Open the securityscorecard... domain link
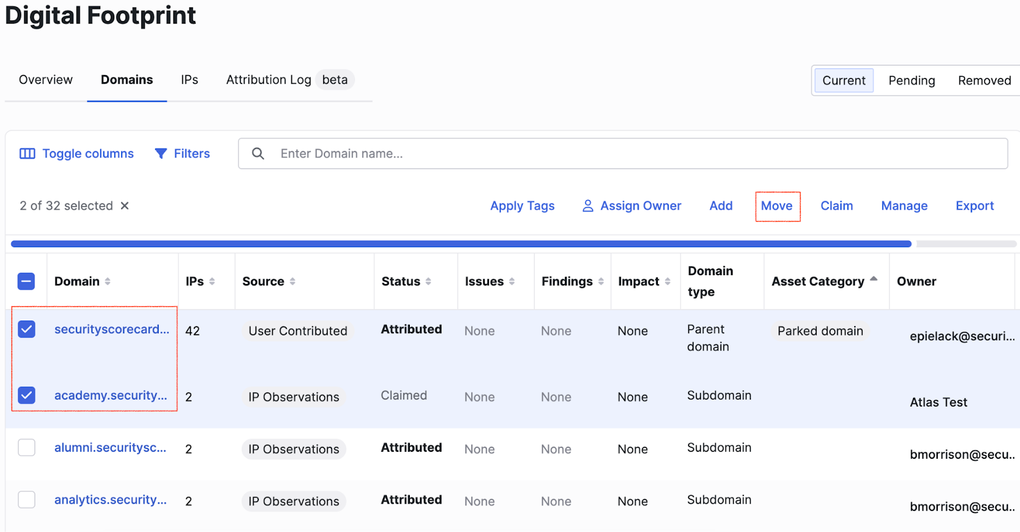The width and height of the screenshot is (1020, 532). [x=112, y=329]
